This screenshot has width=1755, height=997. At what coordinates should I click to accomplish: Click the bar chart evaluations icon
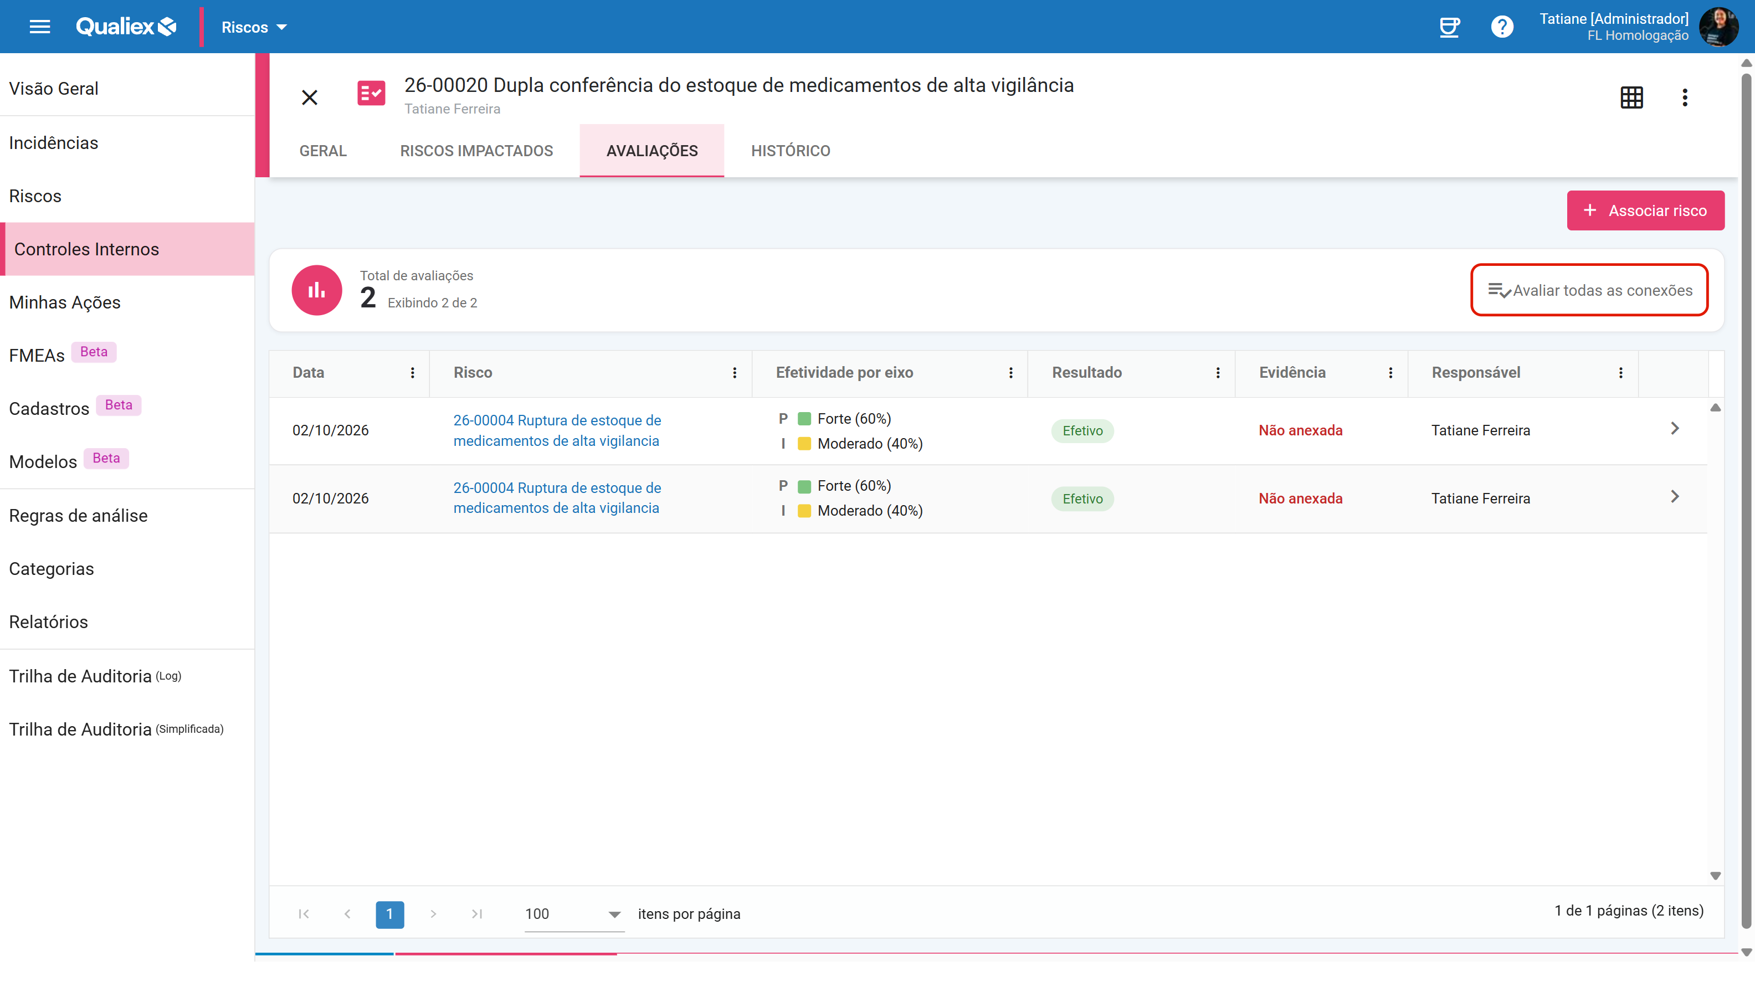coord(316,290)
